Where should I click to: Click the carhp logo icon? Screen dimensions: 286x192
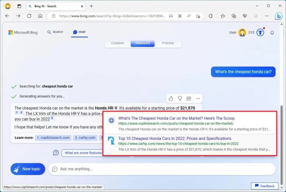coord(111,141)
